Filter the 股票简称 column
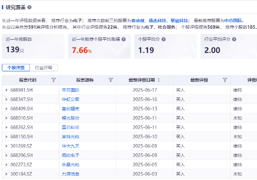 pyautogui.click(x=111, y=80)
